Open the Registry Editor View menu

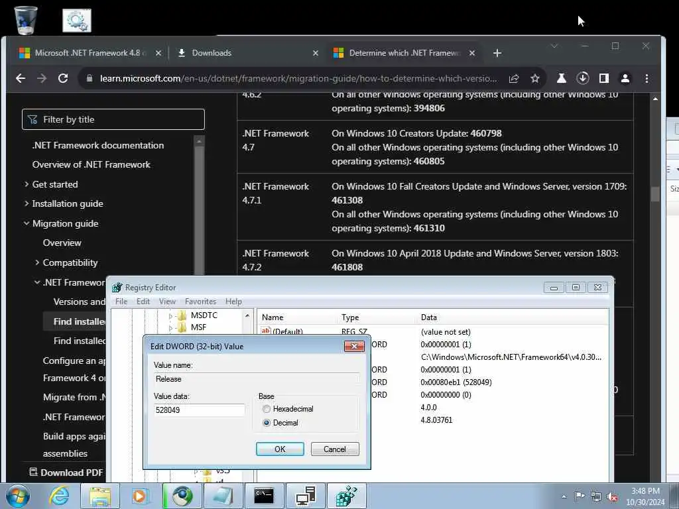(x=167, y=302)
